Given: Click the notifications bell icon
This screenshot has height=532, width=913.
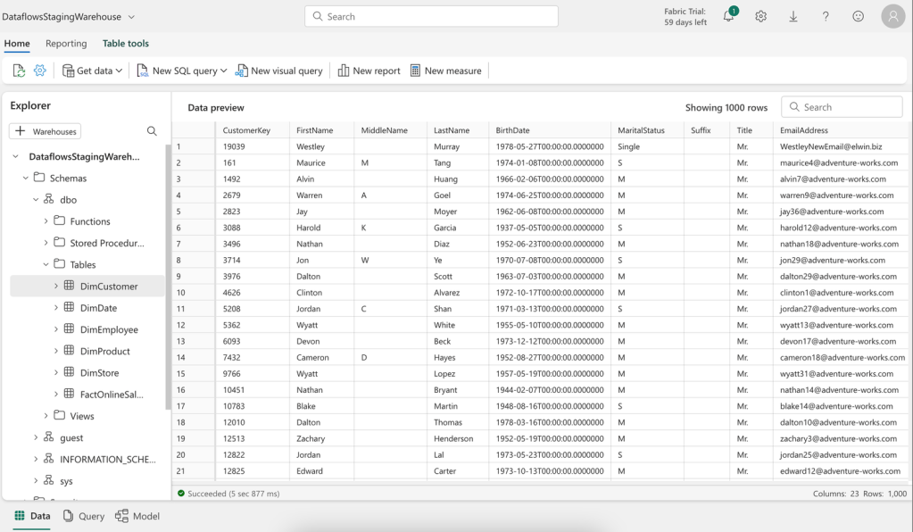Looking at the screenshot, I should [x=728, y=16].
